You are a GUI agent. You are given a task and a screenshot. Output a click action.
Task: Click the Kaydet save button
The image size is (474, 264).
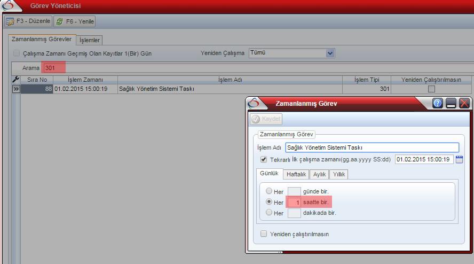[266, 119]
